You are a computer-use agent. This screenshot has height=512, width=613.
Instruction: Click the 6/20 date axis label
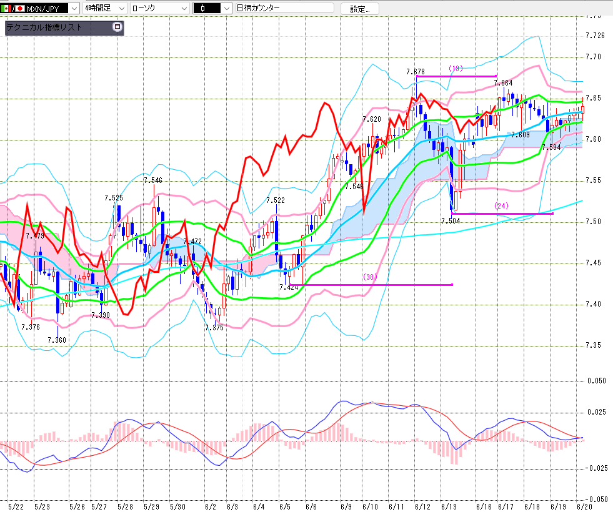point(584,506)
